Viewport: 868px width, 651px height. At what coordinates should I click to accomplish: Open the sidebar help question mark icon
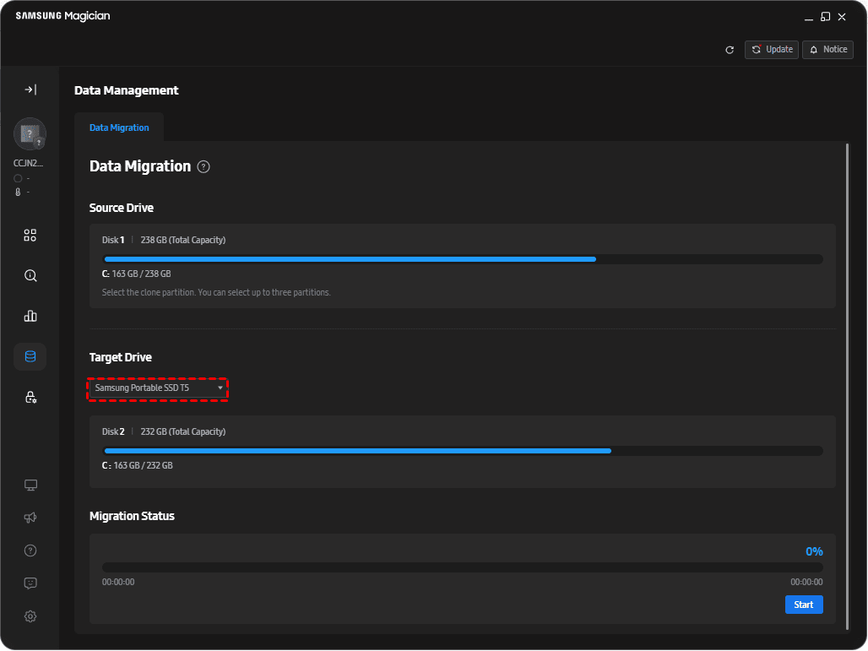point(30,551)
